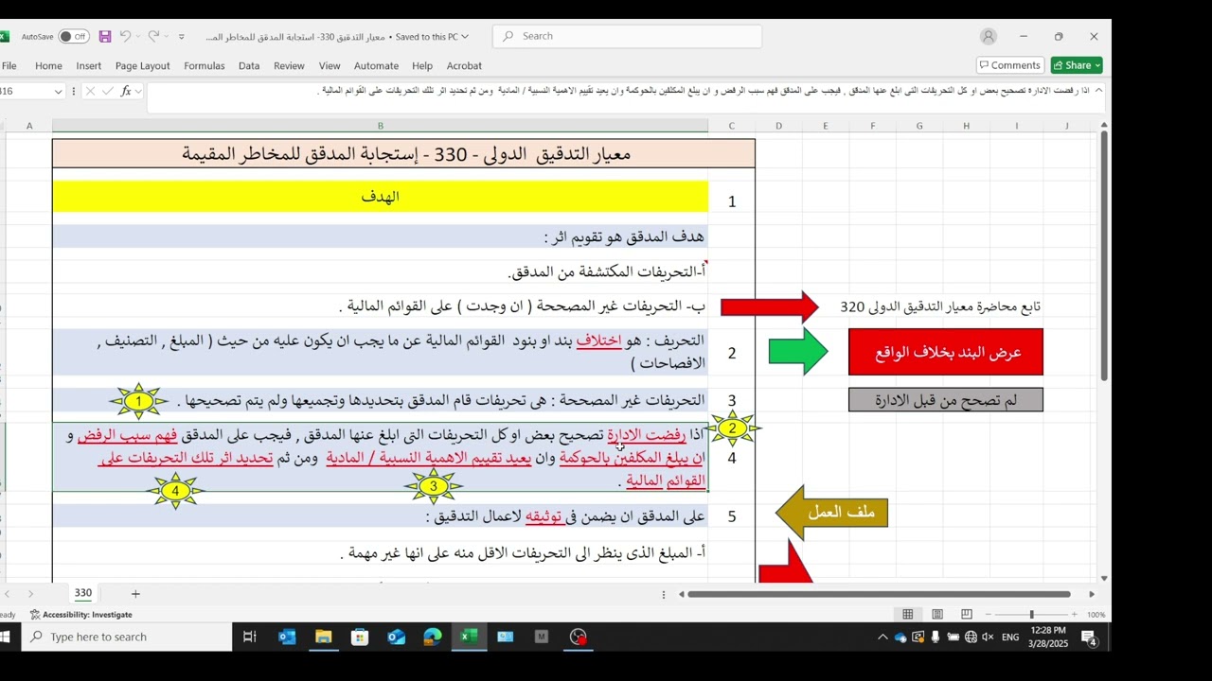Open the user account profile icon

(989, 36)
